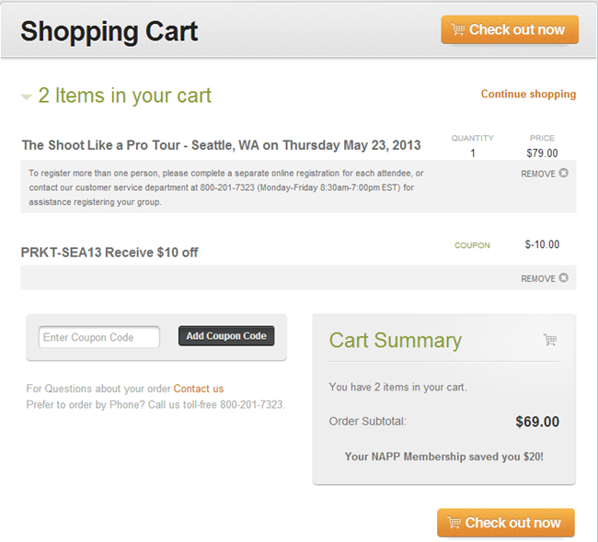Click the $69.00 order subtotal amount
Screen dimensions: 598x542
(537, 422)
